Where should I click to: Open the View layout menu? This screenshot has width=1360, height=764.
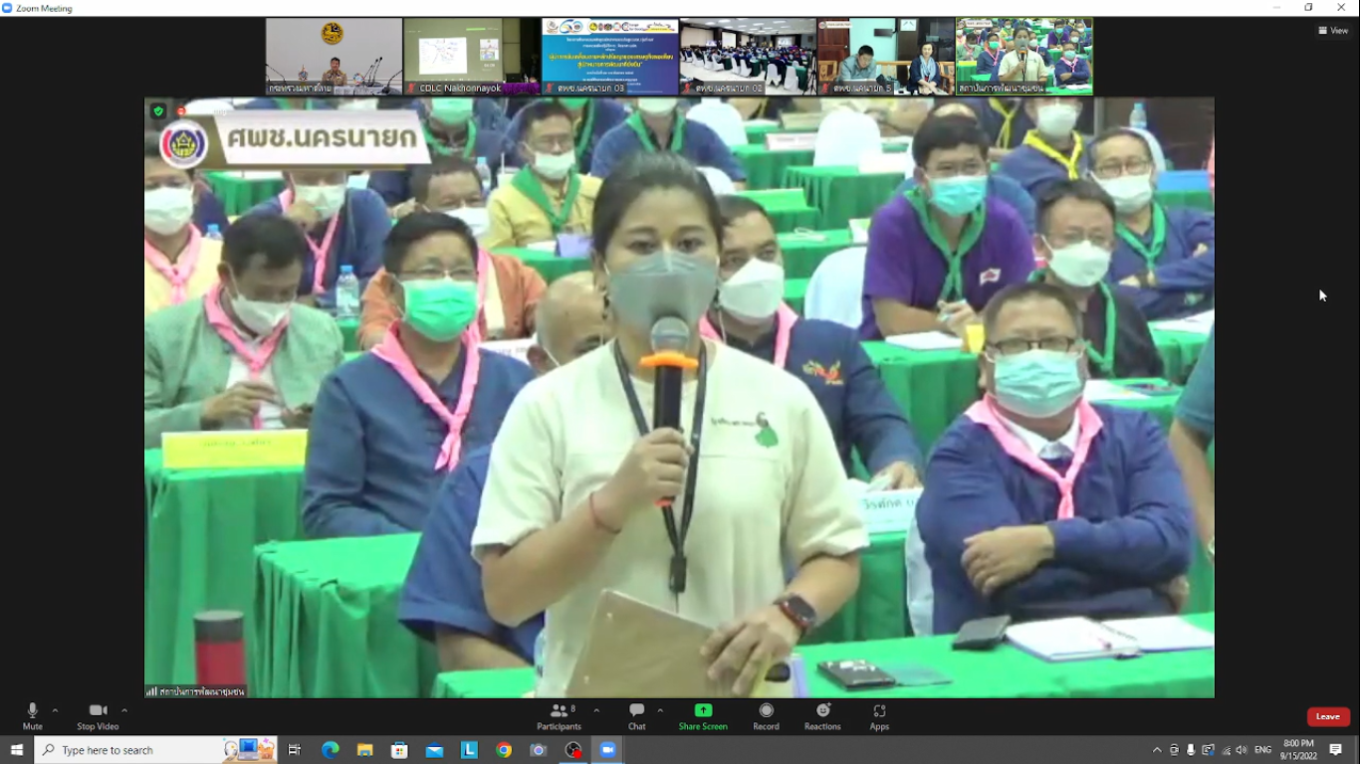click(1333, 31)
